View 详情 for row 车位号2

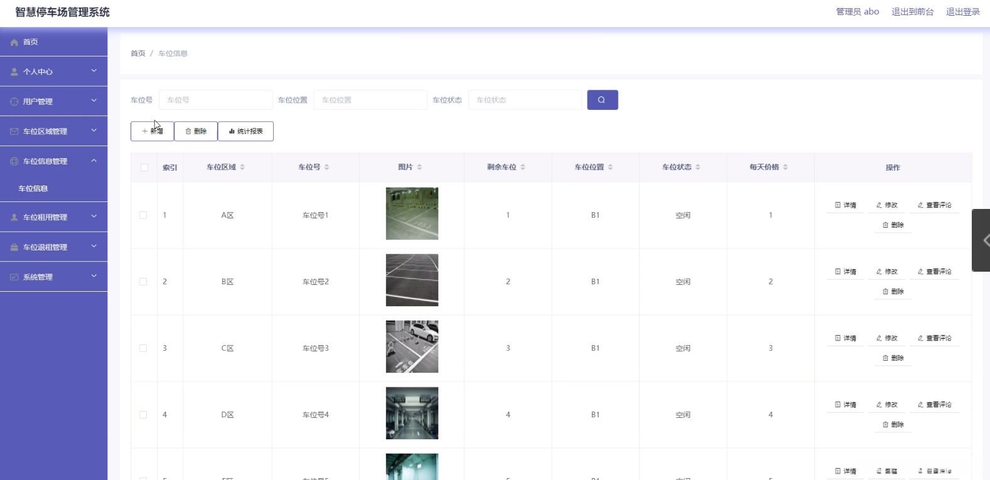[846, 272]
